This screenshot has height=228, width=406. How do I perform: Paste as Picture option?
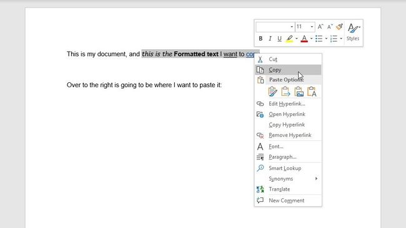tap(299, 92)
